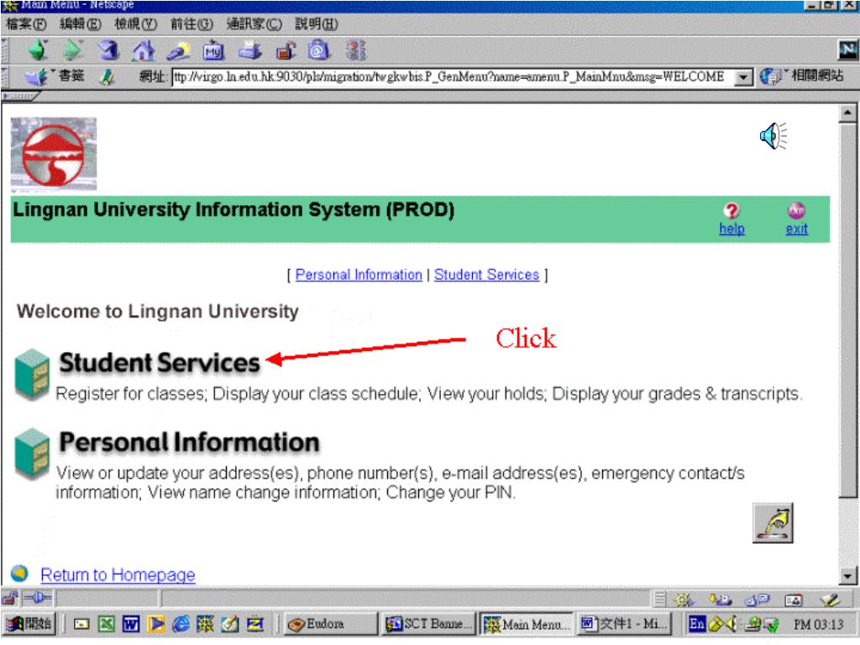Open the 檢視(V) view menu

click(x=135, y=24)
